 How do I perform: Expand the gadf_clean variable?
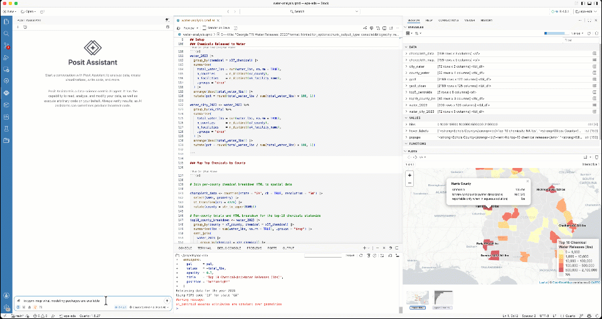[406, 86]
